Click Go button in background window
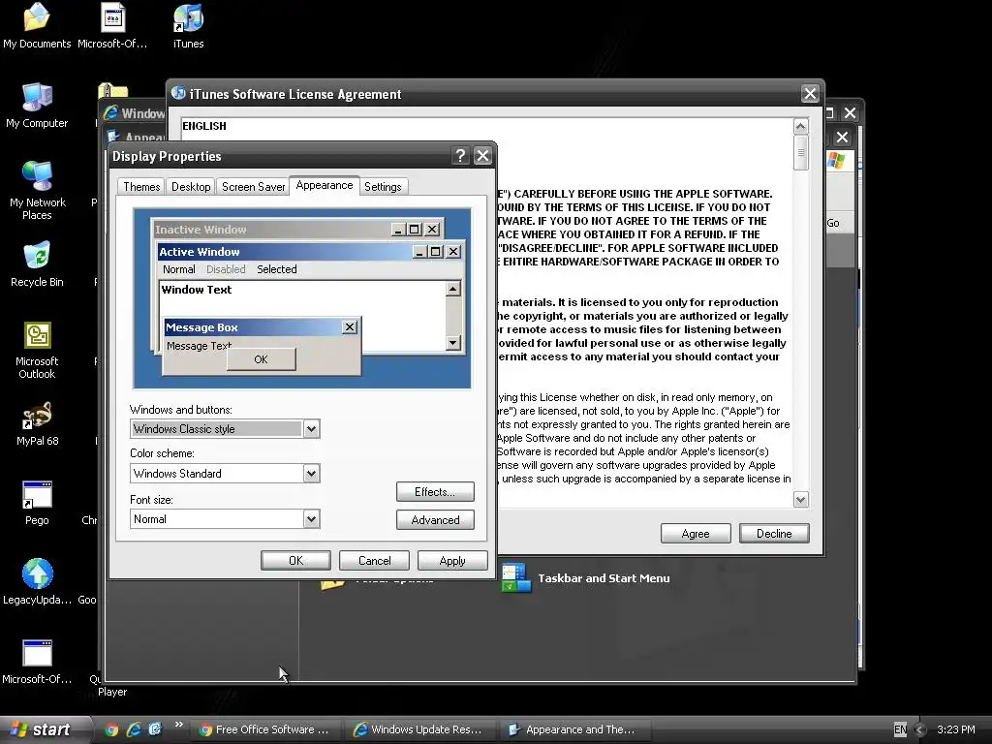The width and height of the screenshot is (992, 744). click(x=833, y=223)
